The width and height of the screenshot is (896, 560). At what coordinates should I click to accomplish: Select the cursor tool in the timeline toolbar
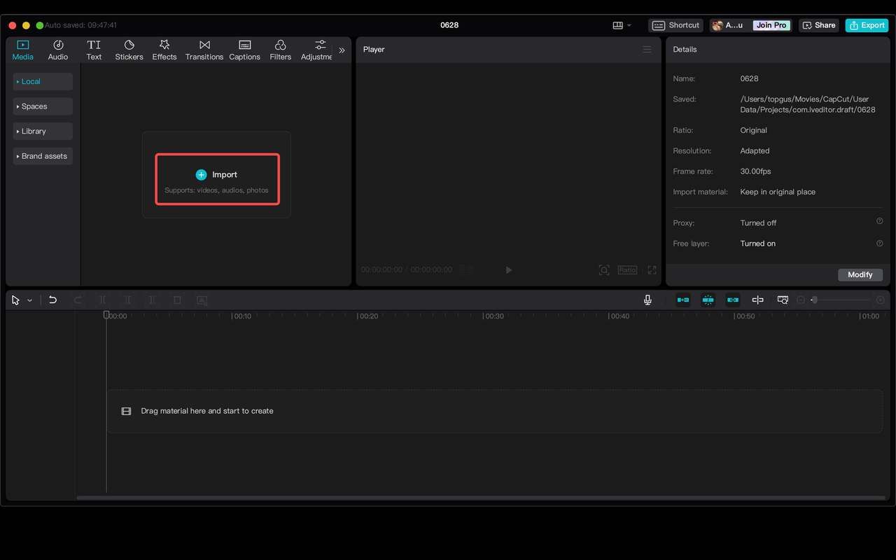tap(14, 300)
